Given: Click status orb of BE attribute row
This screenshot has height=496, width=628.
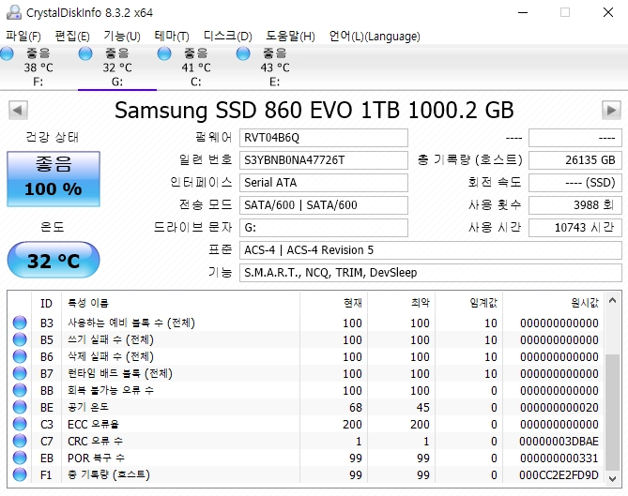Looking at the screenshot, I should tap(20, 407).
